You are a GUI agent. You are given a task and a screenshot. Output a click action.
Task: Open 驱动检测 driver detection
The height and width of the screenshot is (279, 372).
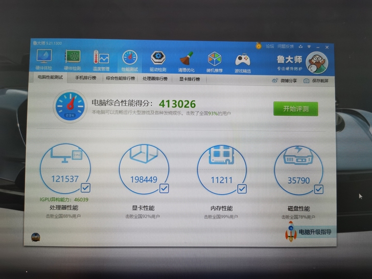point(158,61)
